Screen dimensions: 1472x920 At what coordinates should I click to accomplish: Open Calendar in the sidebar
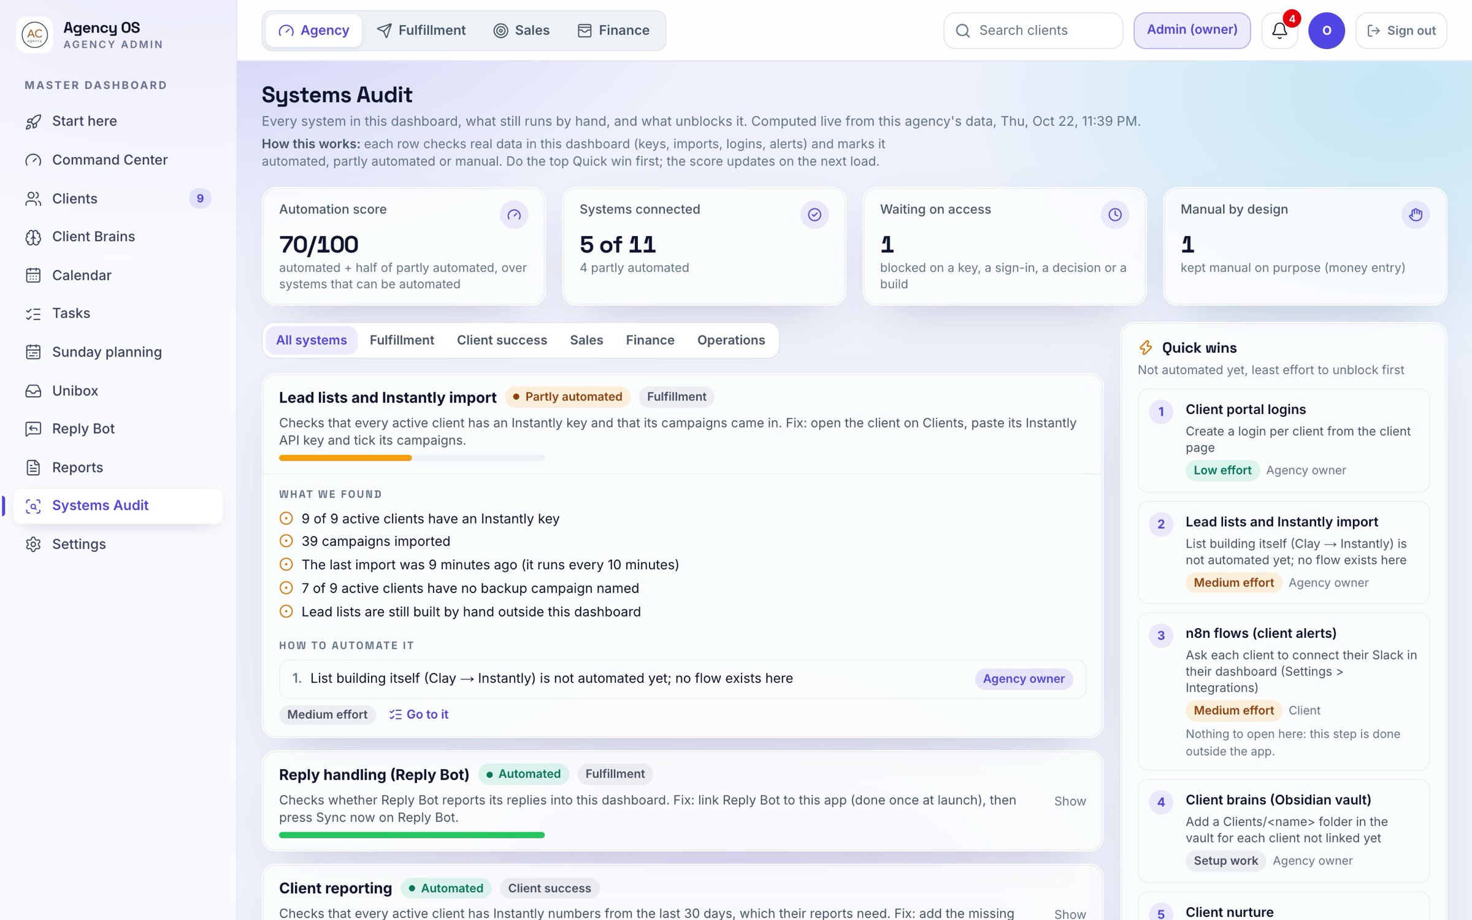118,275
